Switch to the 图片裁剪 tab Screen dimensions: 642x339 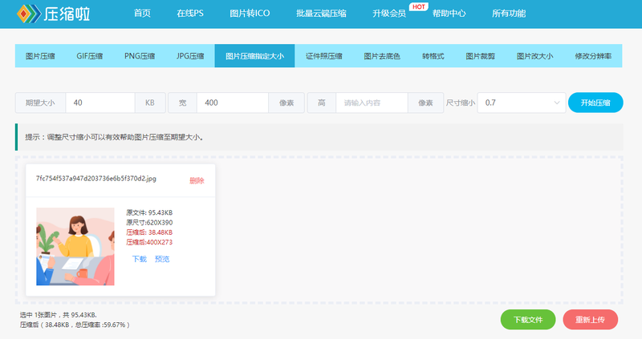tap(480, 56)
